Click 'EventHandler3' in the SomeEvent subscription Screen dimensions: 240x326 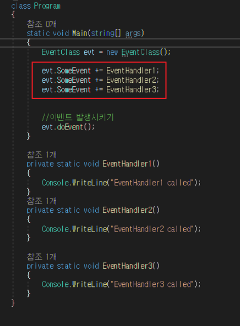[x=132, y=89]
